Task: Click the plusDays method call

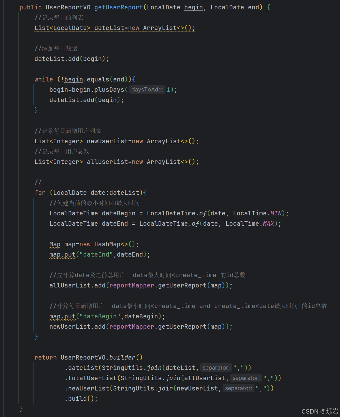Action: pos(109,90)
